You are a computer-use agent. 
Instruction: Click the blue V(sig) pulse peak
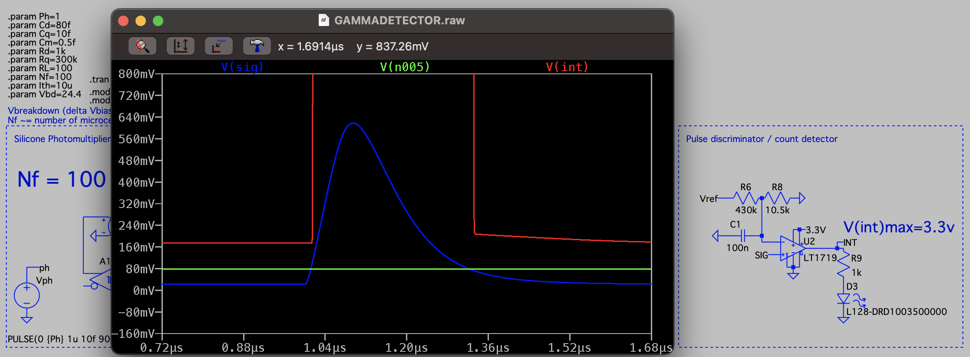pos(353,124)
